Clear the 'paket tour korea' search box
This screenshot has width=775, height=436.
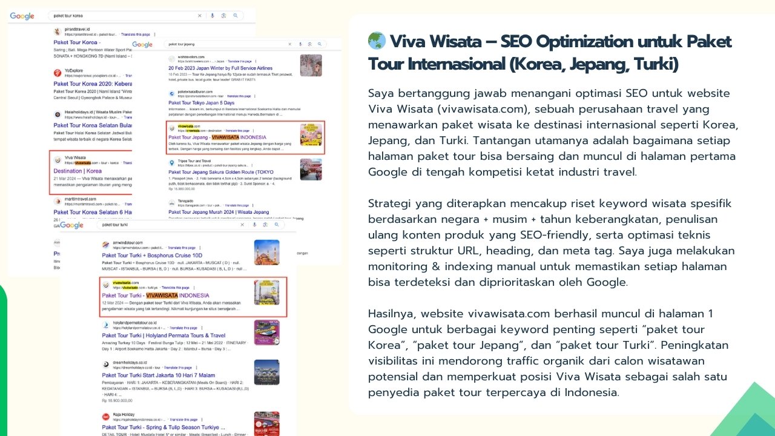coord(200,15)
